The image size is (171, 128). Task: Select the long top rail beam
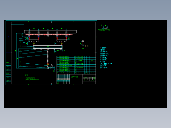[x=50, y=32]
